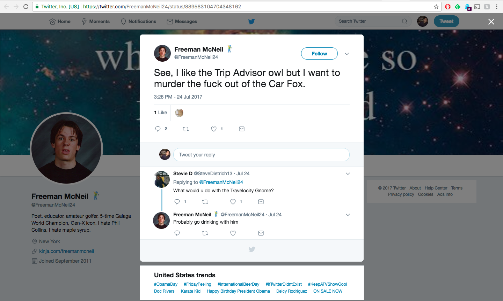Like the main Car Fox tweet
This screenshot has height=301, width=503.
click(x=214, y=129)
